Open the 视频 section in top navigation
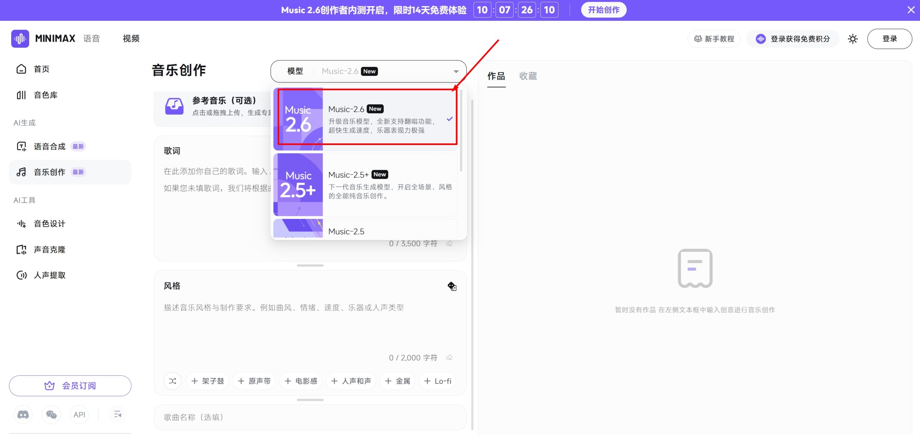 (130, 38)
